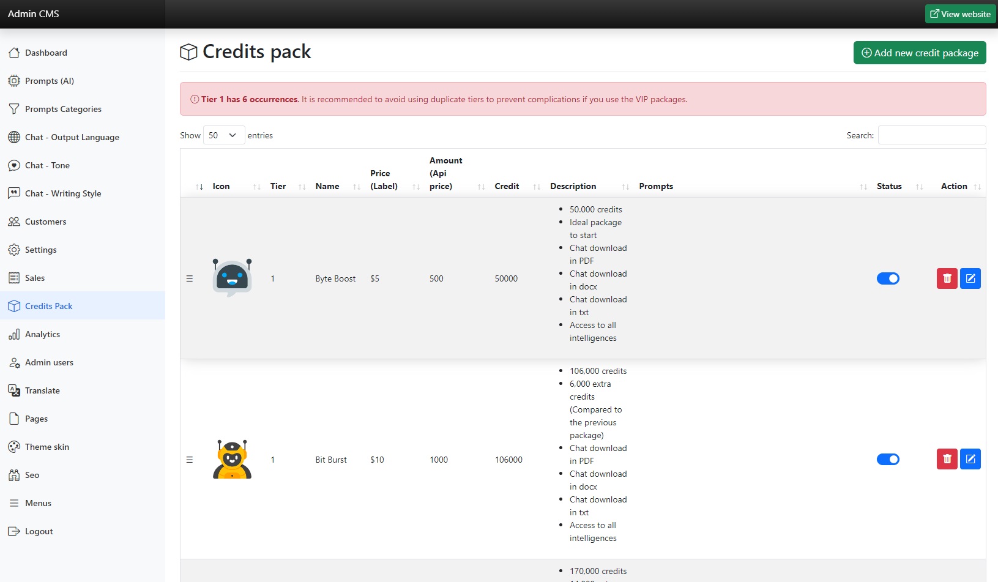Viewport: 998px width, 582px height.
Task: Focus the Search input field
Action: coord(931,135)
